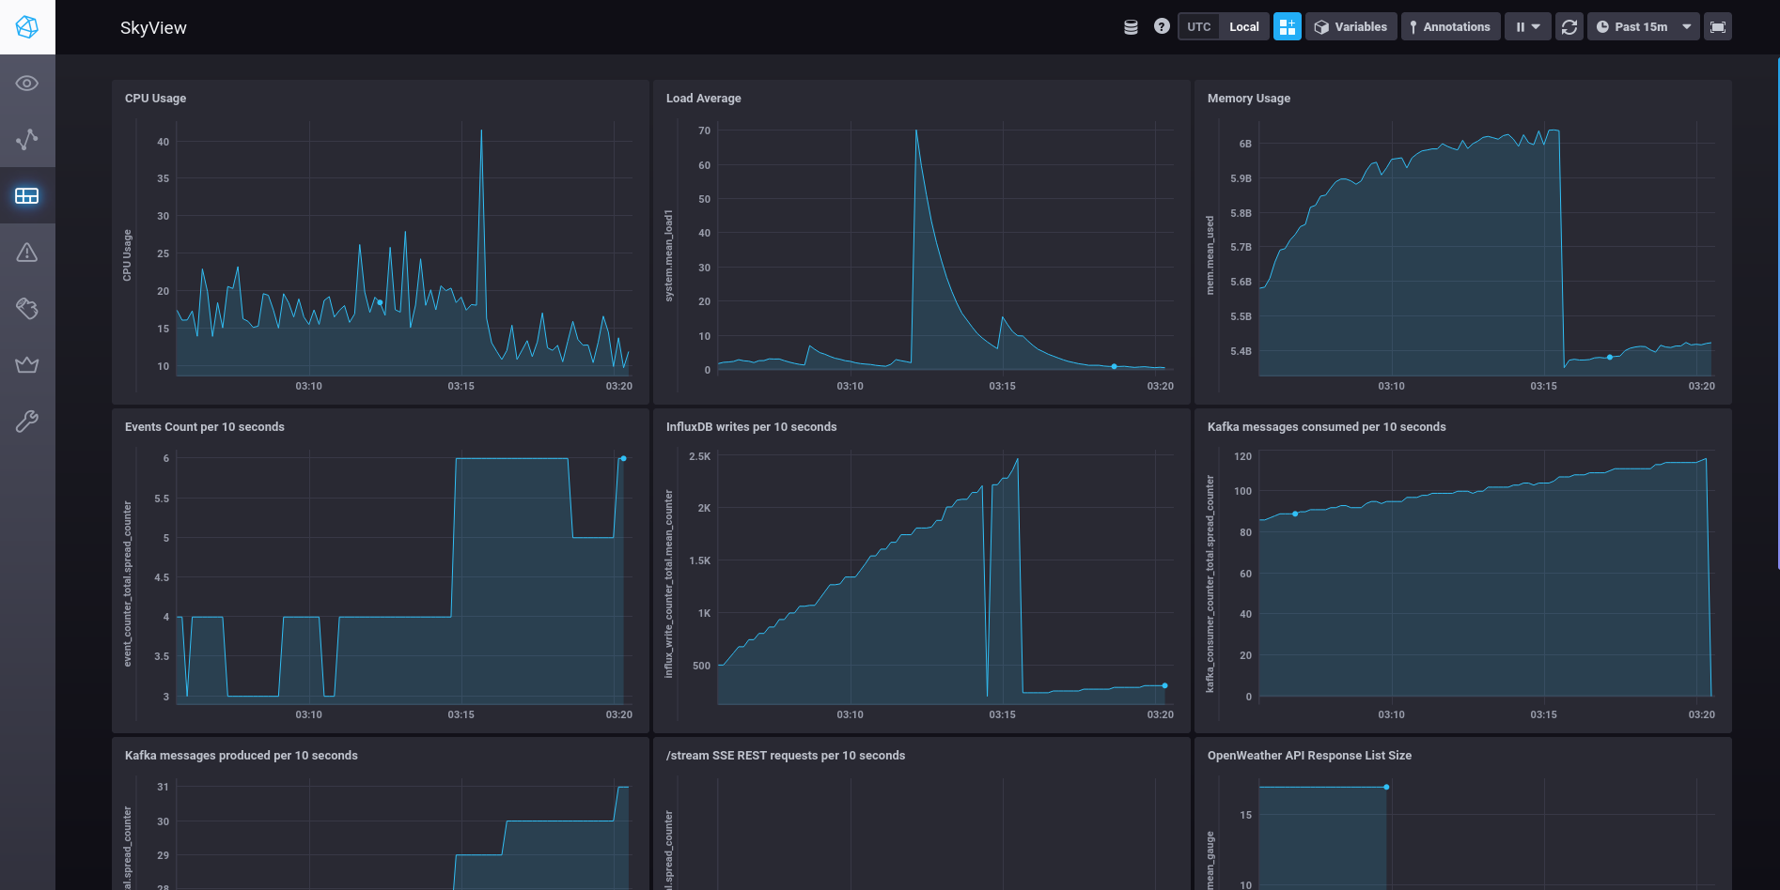The image size is (1780, 890).
Task: Open the help question mark icon
Action: tap(1162, 26)
